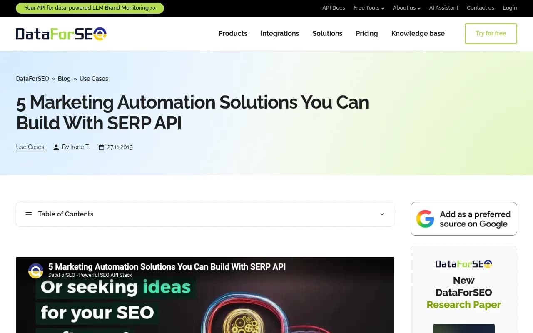The width and height of the screenshot is (533, 333).
Task: Go to the Pricing page
Action: coord(367,34)
